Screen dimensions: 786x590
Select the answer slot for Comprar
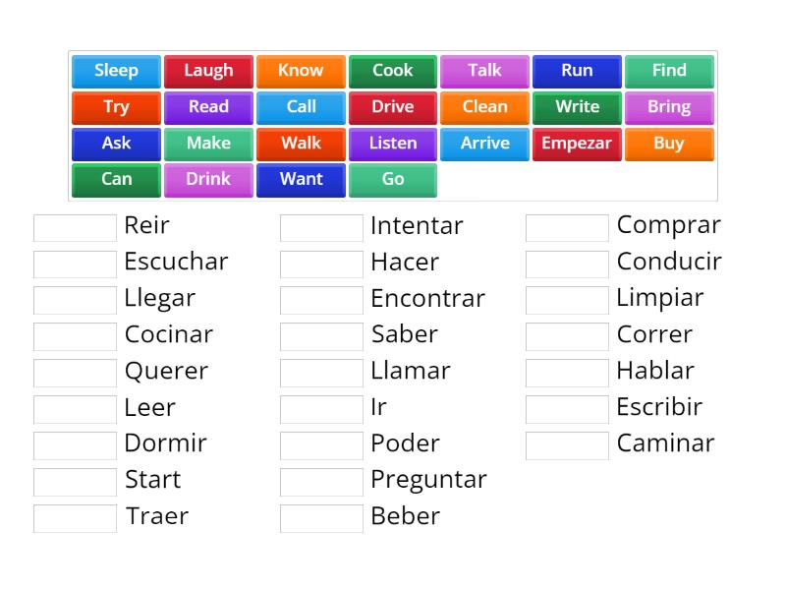[567, 226]
